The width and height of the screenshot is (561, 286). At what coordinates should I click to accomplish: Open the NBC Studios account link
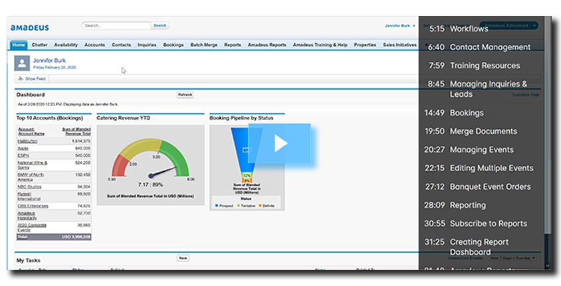[x=29, y=186]
